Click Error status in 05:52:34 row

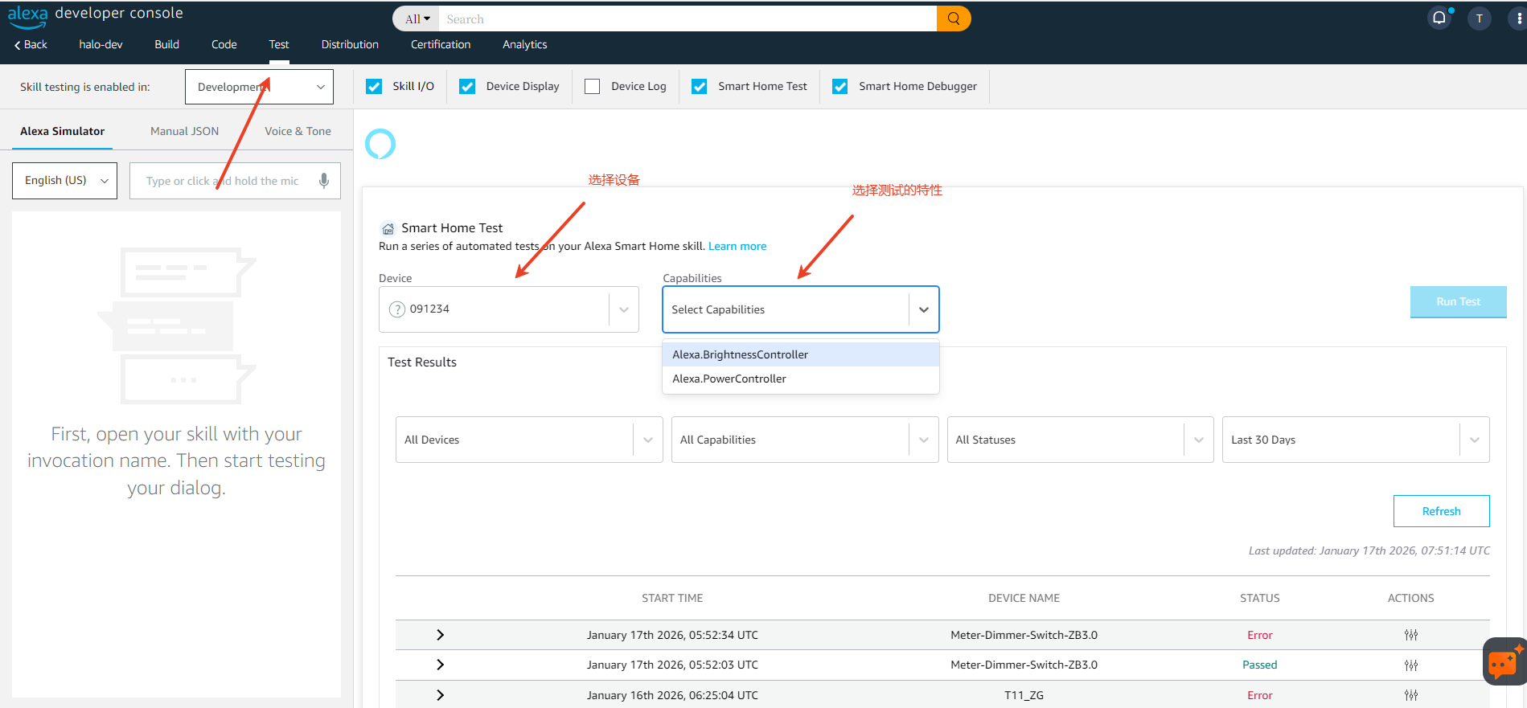(1260, 635)
